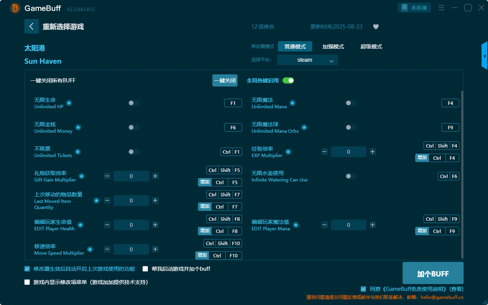
Task: Decrease EXP Multiplier with minus button
Action: pyautogui.click(x=324, y=152)
